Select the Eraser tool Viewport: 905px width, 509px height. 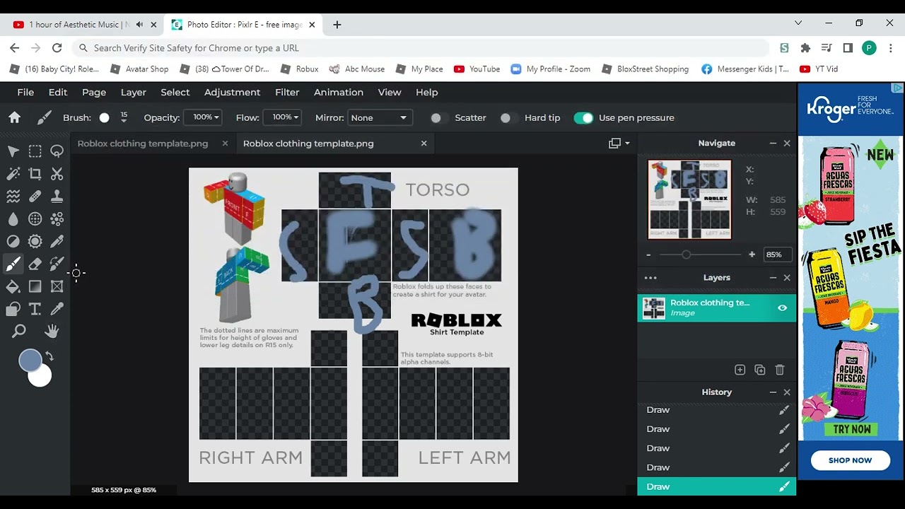click(35, 264)
